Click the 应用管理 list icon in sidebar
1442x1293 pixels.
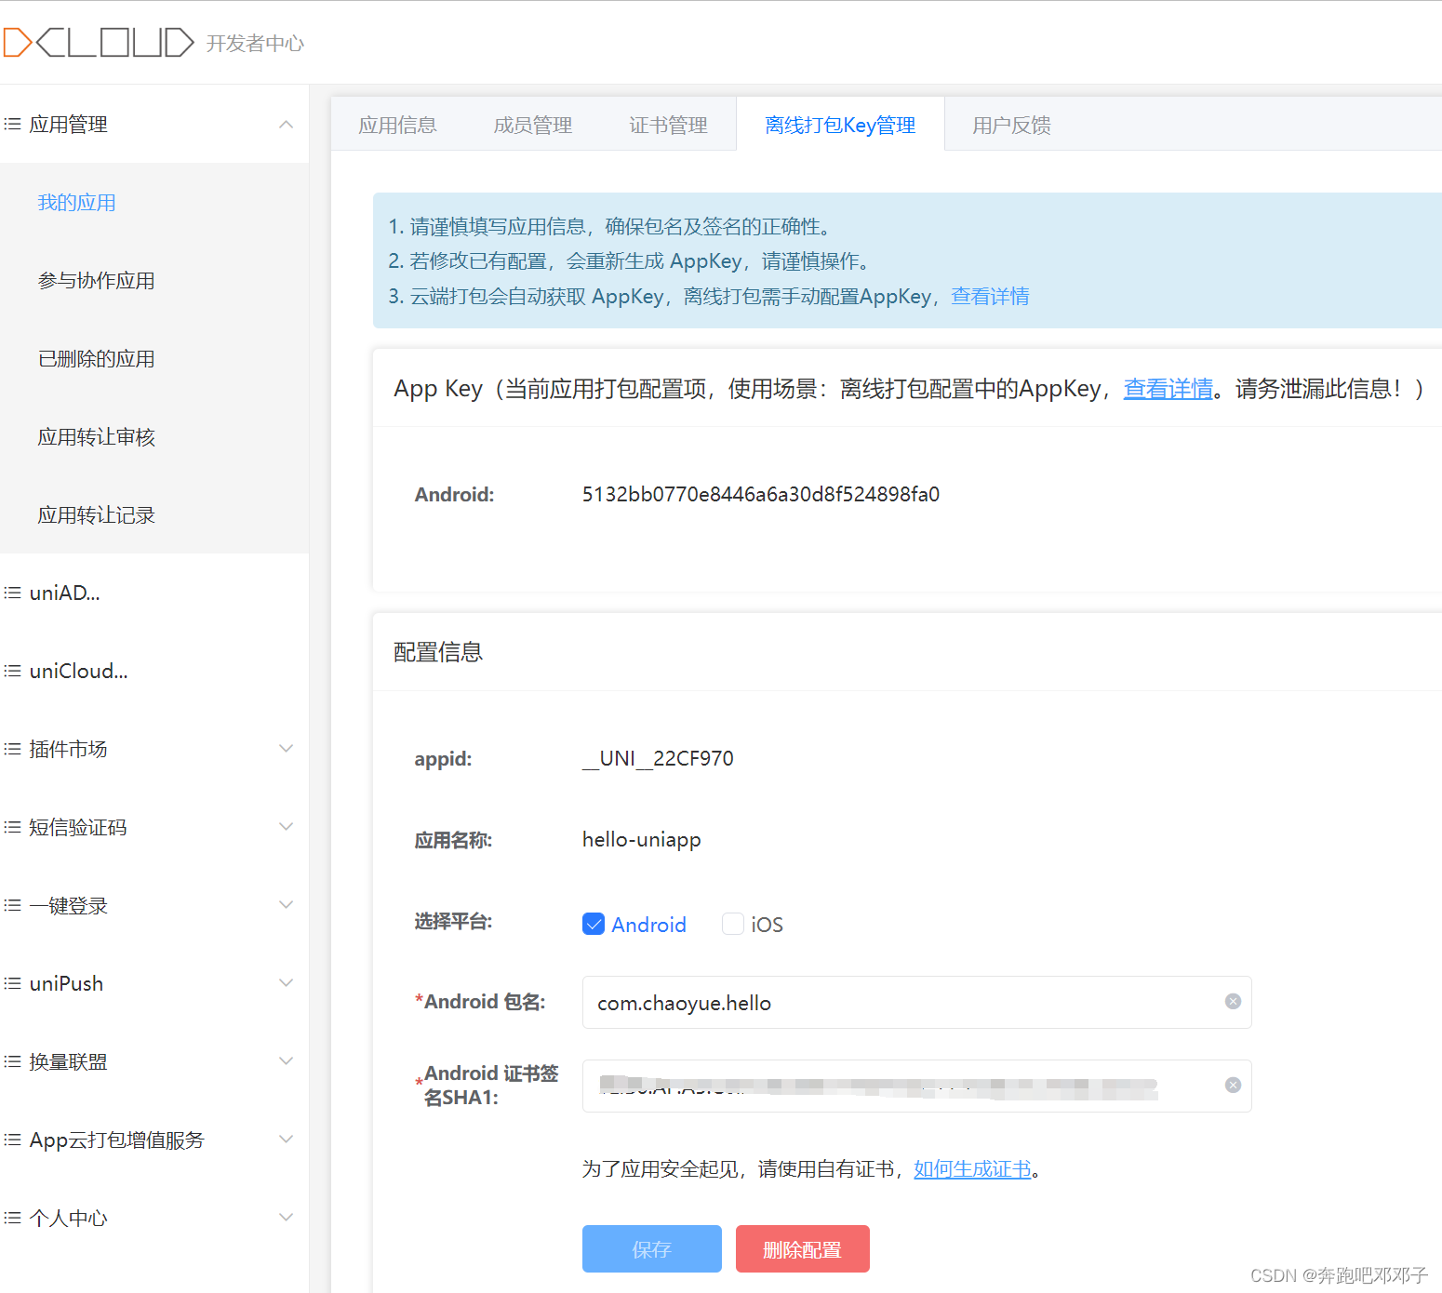(13, 124)
